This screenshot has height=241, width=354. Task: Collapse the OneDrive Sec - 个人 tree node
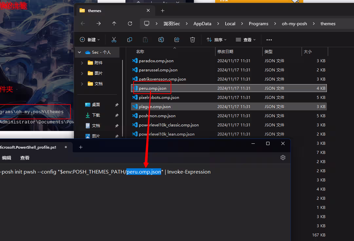[79, 52]
